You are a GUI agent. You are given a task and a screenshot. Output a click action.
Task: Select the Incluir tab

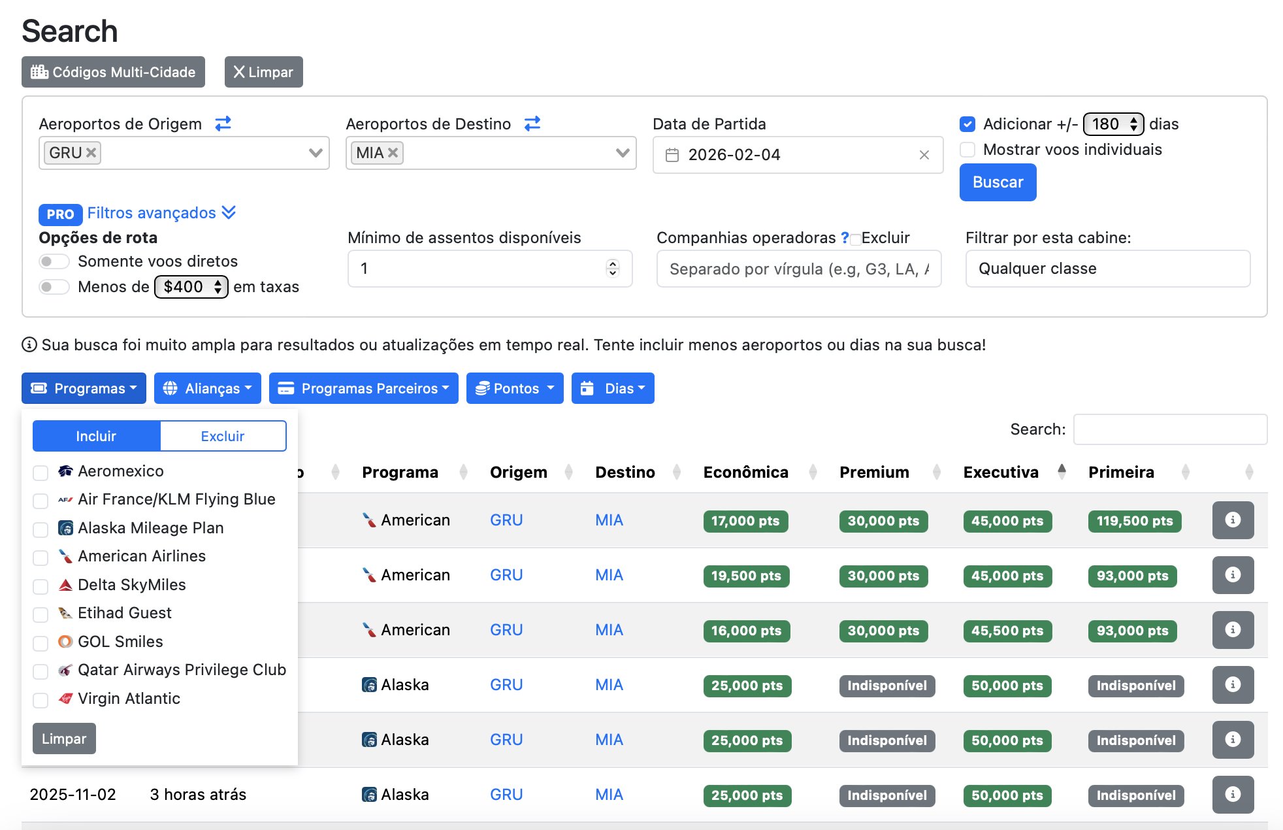coord(96,436)
